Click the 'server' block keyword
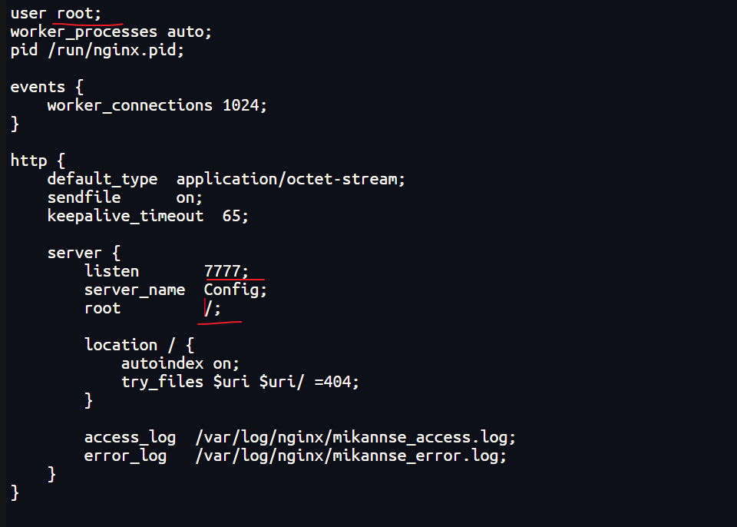This screenshot has width=737, height=527. coord(74,253)
